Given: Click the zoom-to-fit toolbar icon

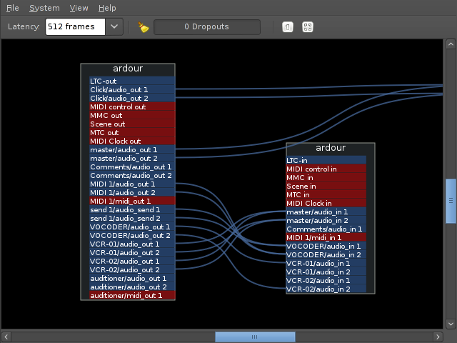Looking at the screenshot, I should coord(308,27).
